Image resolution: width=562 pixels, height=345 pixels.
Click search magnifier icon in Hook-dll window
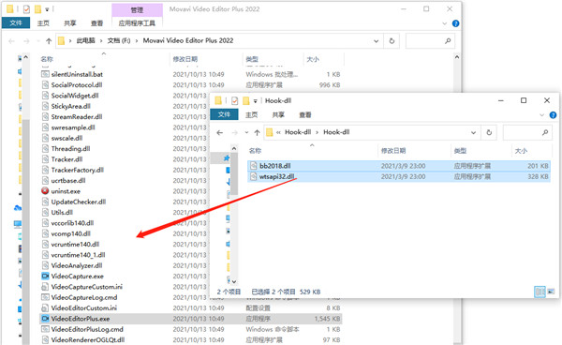[x=545, y=132]
